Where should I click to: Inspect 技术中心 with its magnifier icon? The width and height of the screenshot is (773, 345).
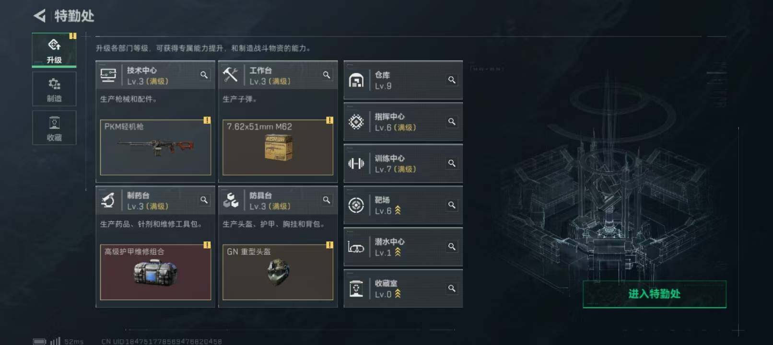204,75
